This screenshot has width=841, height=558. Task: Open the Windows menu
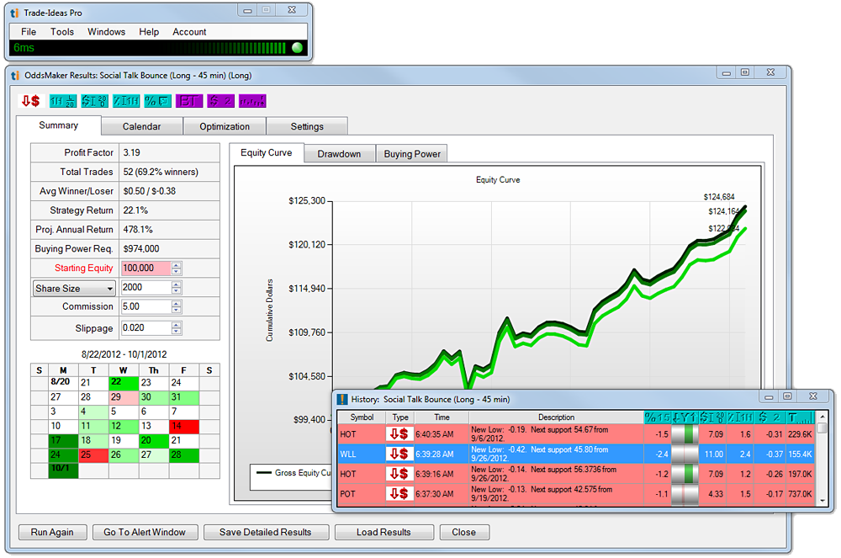(x=106, y=32)
